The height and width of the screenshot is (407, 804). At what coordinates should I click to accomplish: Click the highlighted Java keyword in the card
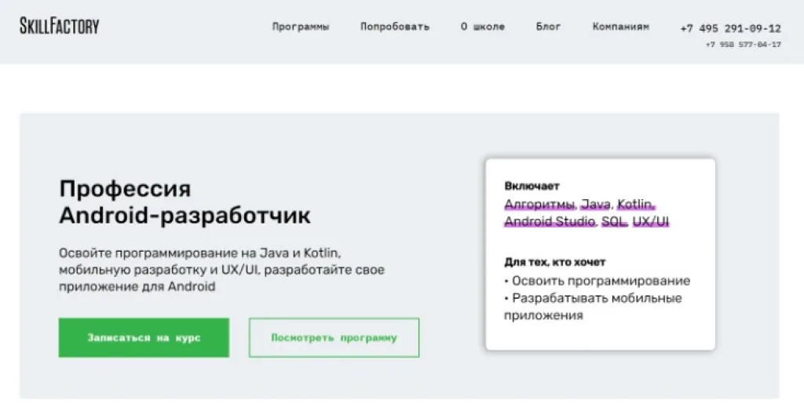pyautogui.click(x=597, y=205)
